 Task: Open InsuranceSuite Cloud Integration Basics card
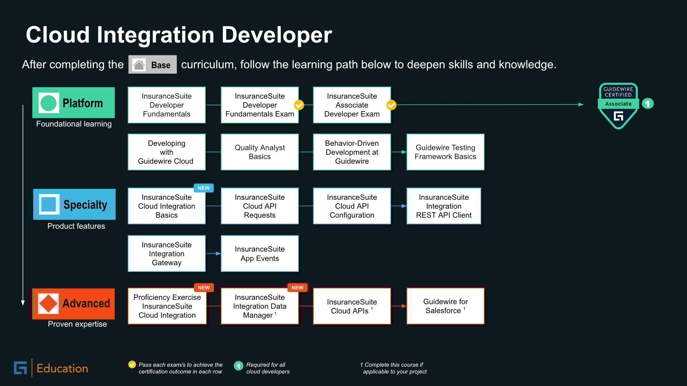167,206
